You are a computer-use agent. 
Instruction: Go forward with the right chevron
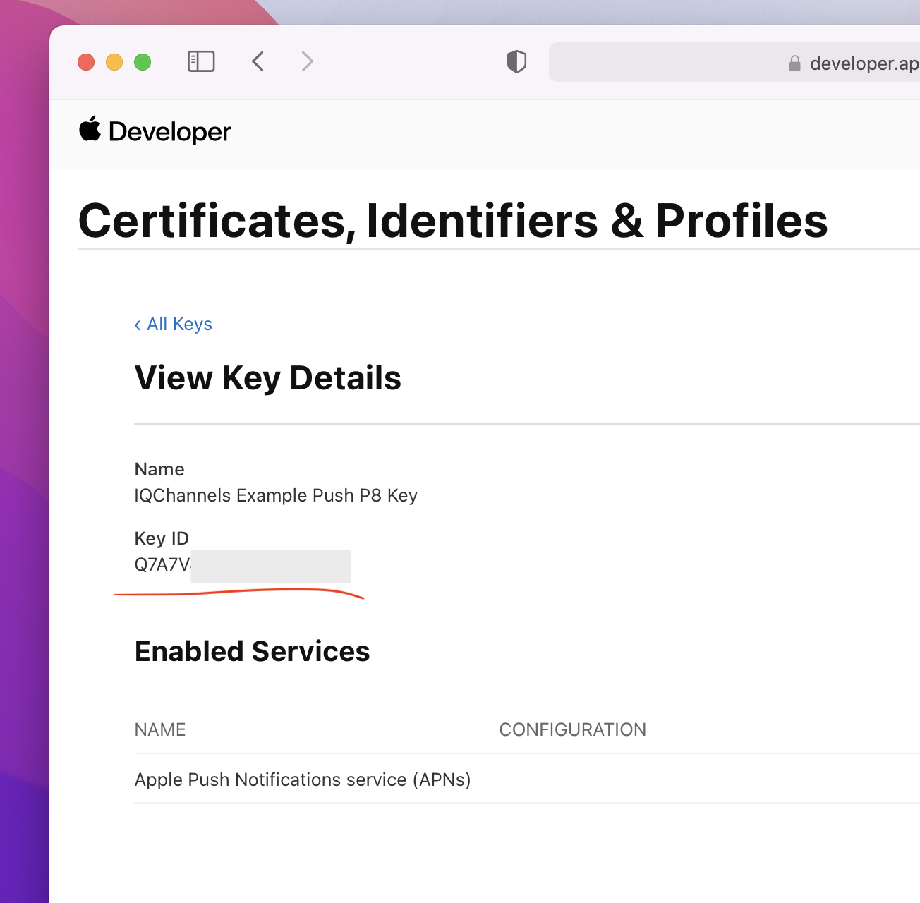tap(307, 62)
